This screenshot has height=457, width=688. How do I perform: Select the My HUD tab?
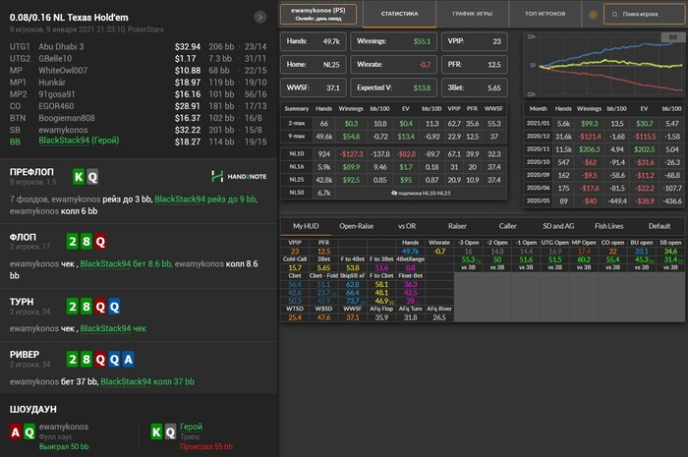tap(306, 226)
